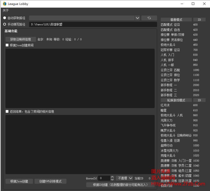This screenshot has height=191, width=210.
Task: Click the 根据ID创建 button
Action: pos(120,185)
